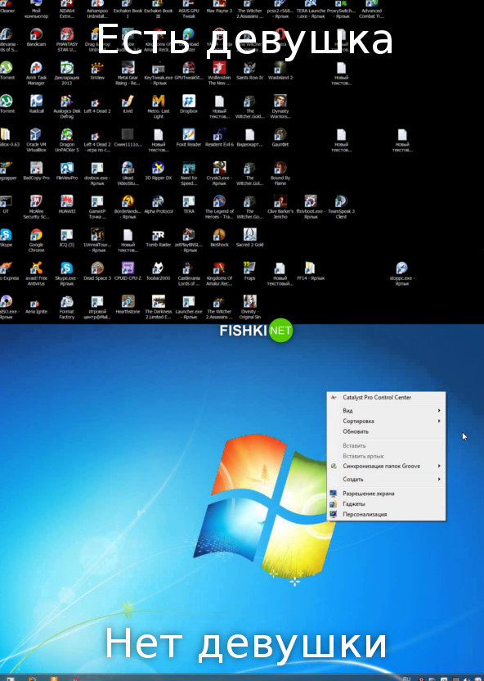Expand the Создать submenu
Viewport: 484px width, 681px height.
(386, 479)
